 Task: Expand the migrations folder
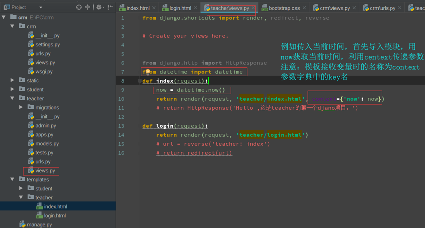click(x=21, y=107)
